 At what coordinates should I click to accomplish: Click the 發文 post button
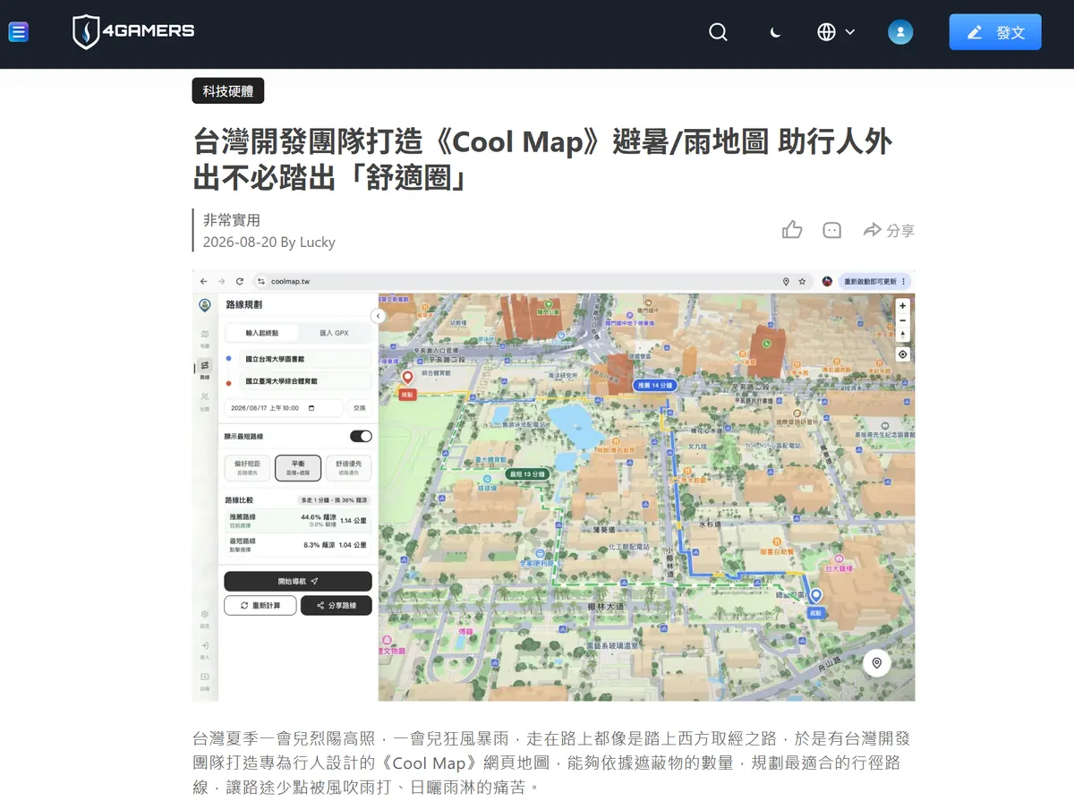pos(995,32)
